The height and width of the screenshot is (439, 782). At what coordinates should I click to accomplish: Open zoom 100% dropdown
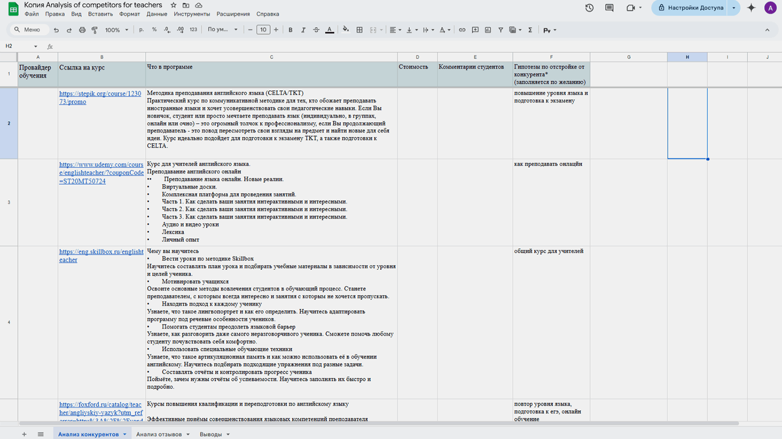[116, 30]
